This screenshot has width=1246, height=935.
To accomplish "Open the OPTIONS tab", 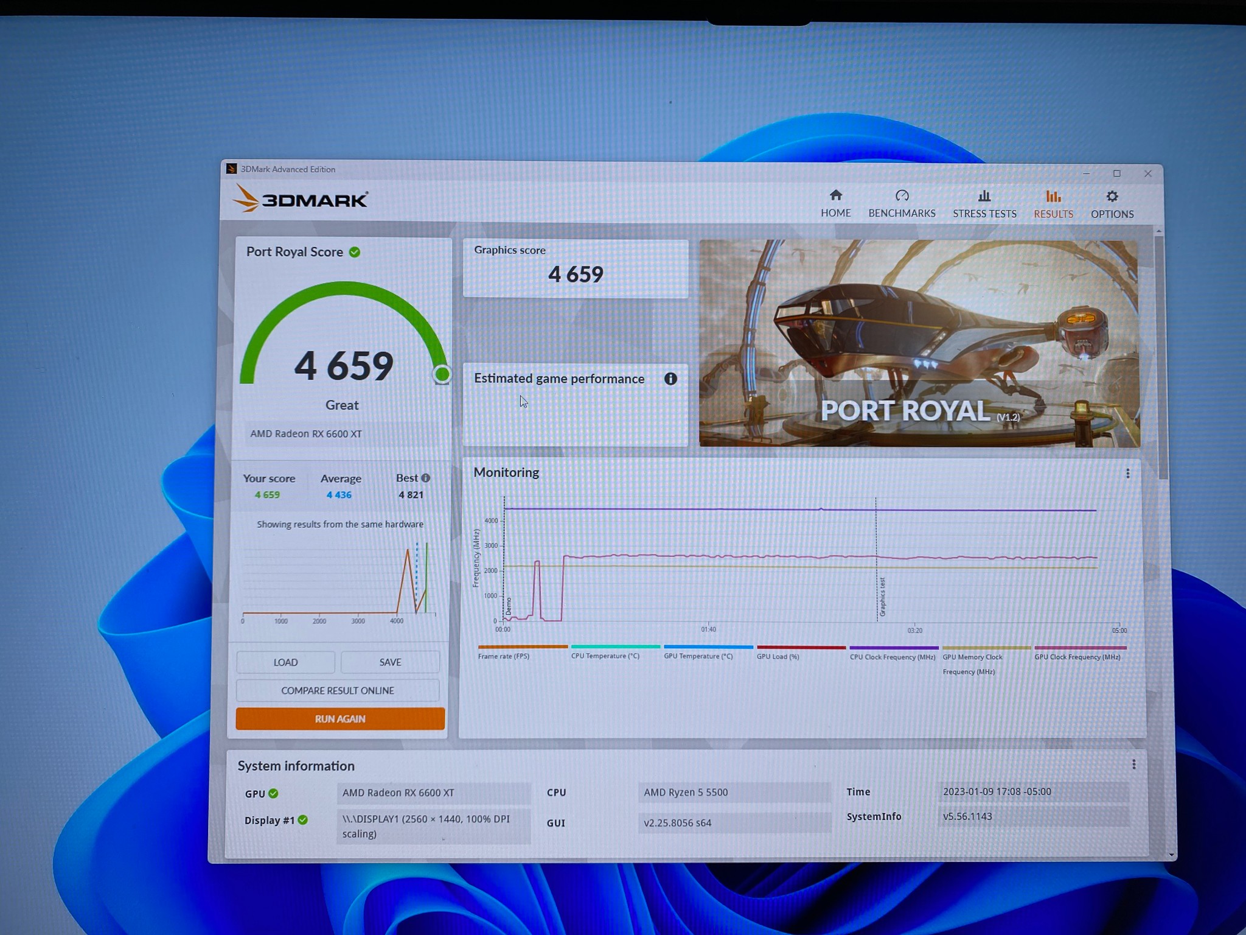I will [1112, 205].
